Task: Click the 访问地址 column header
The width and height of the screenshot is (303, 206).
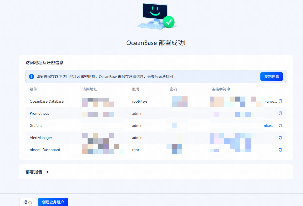Action: pyautogui.click(x=90, y=89)
